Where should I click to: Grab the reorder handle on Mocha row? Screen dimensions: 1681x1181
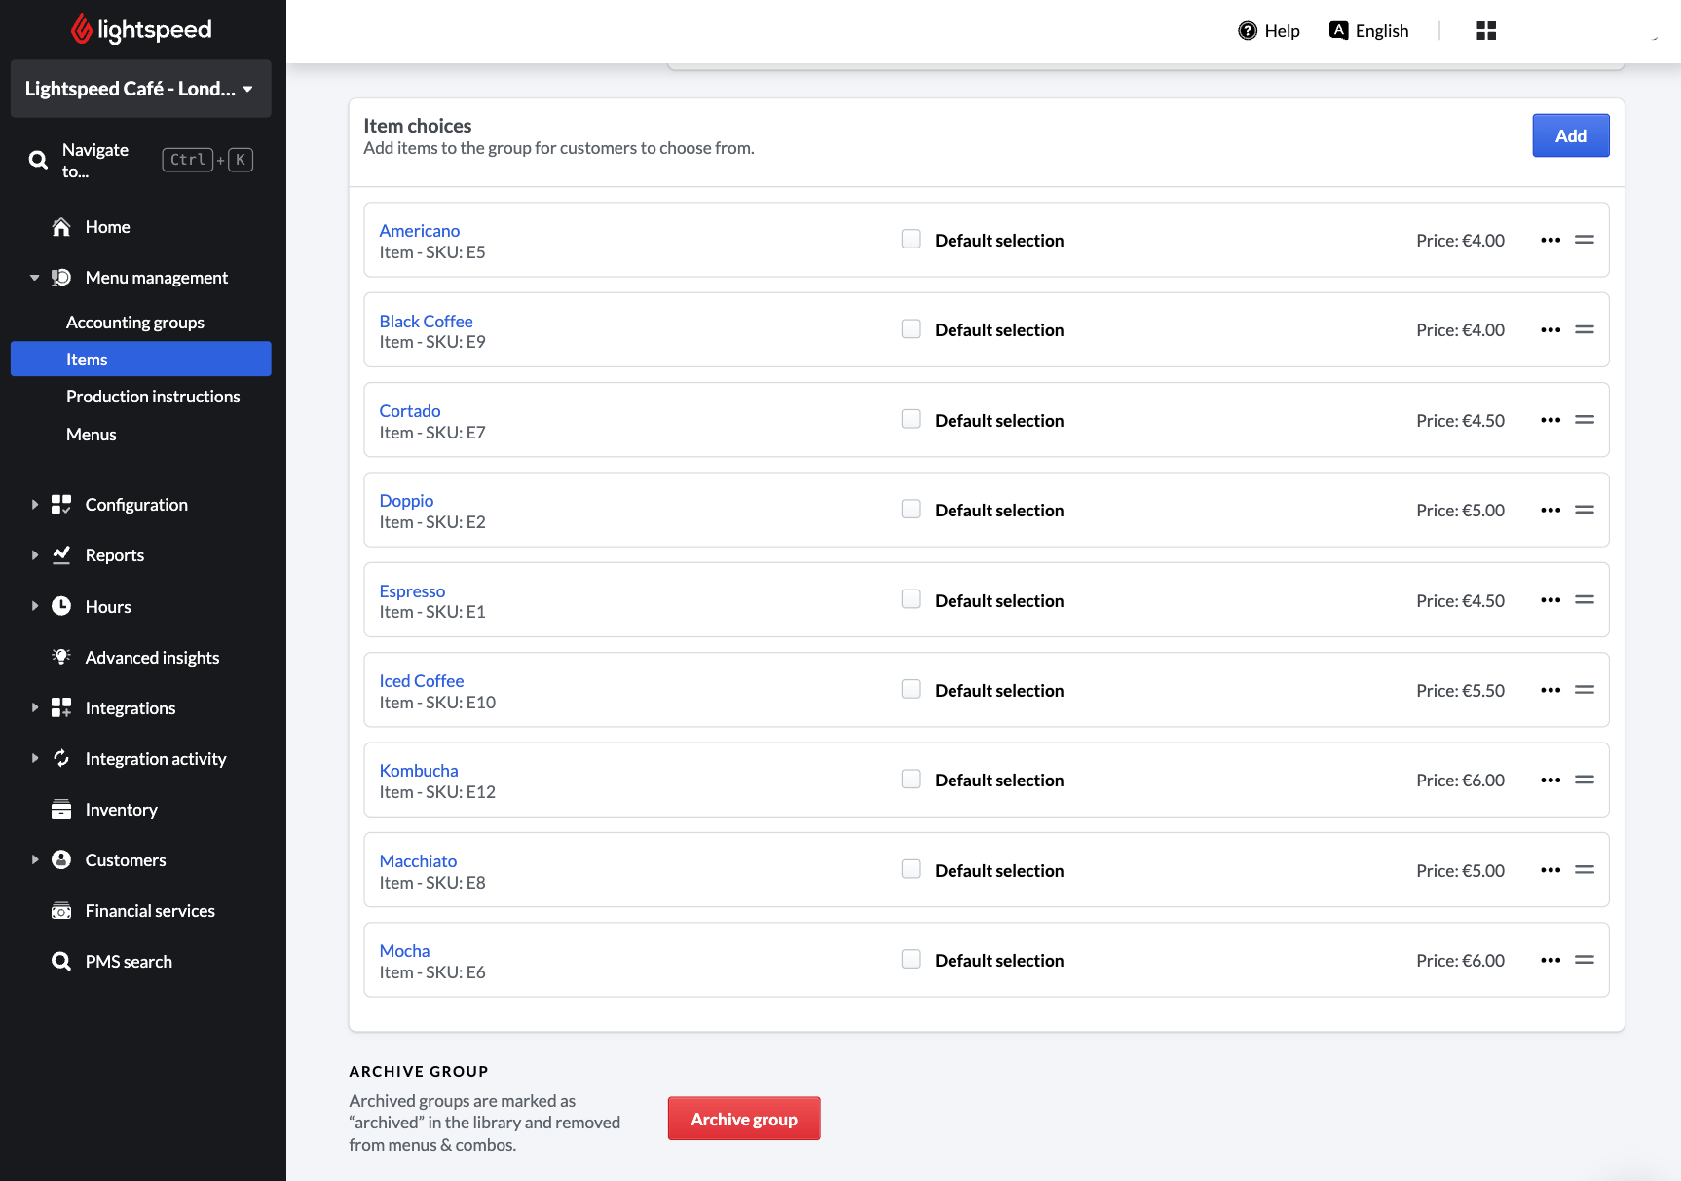(x=1585, y=960)
